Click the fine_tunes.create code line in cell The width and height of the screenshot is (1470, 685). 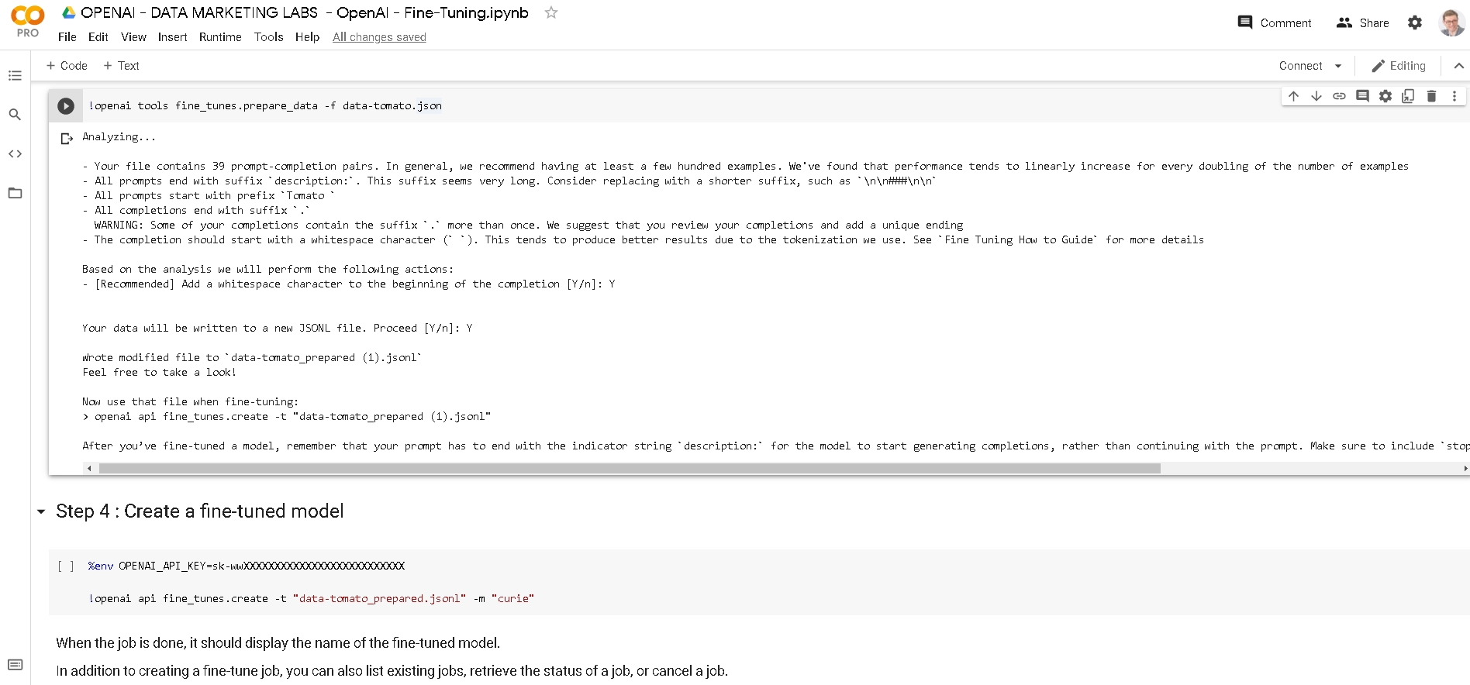tap(311, 599)
